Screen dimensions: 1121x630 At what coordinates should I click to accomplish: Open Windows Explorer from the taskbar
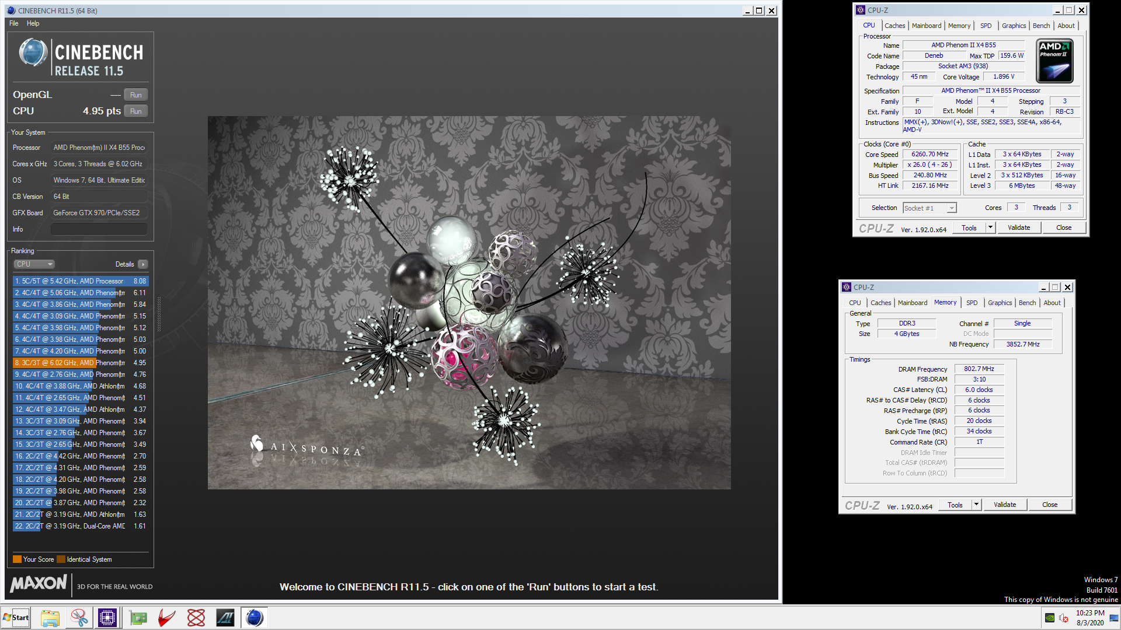[50, 618]
